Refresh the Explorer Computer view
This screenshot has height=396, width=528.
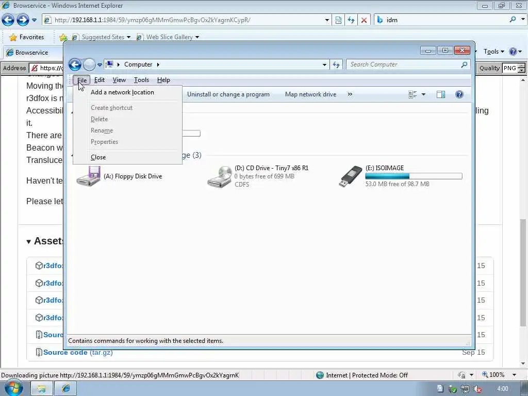click(336, 64)
